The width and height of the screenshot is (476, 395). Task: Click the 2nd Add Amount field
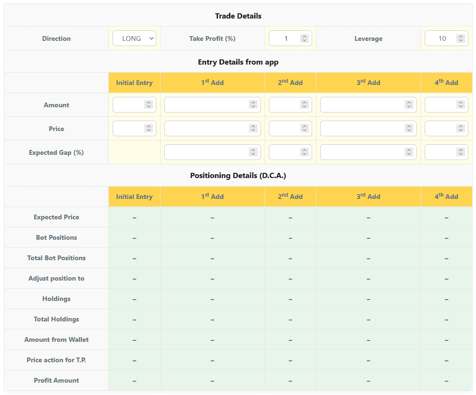[290, 104]
